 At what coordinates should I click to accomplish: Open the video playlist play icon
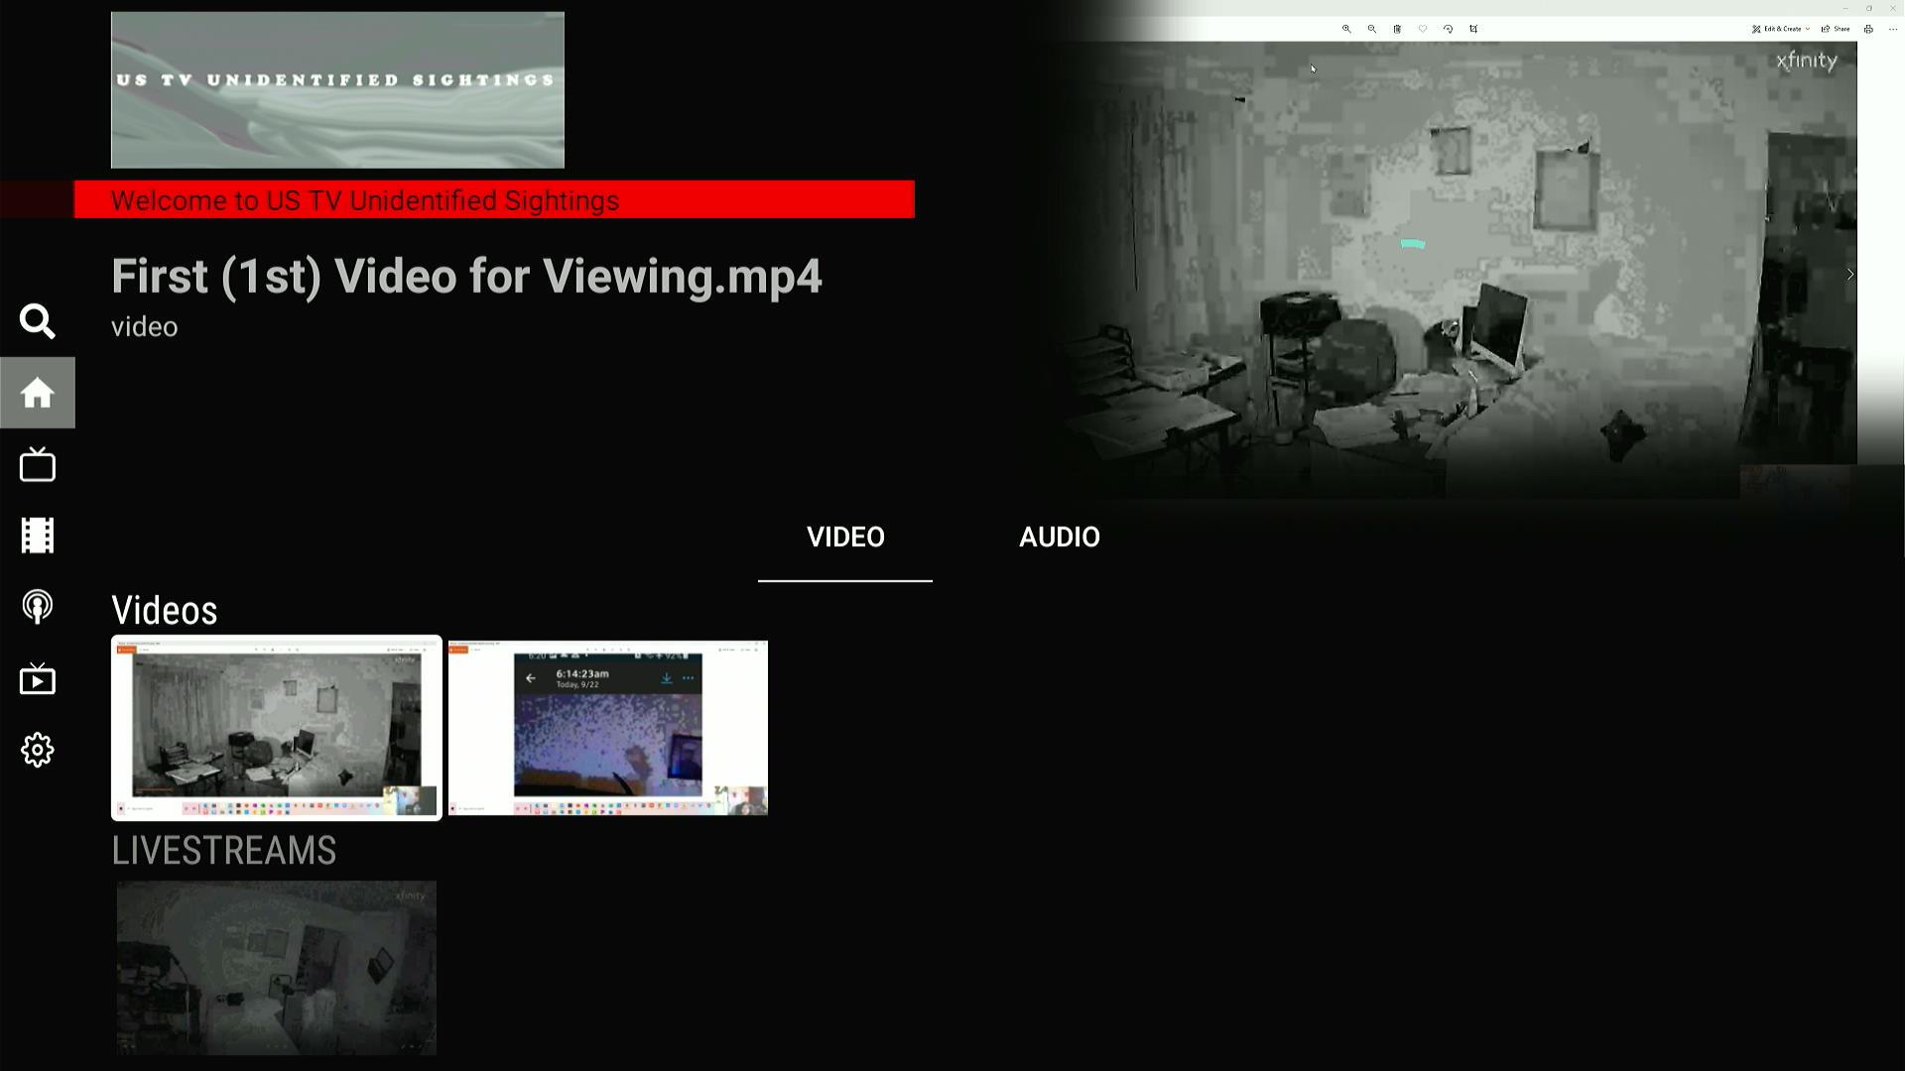pos(38,678)
